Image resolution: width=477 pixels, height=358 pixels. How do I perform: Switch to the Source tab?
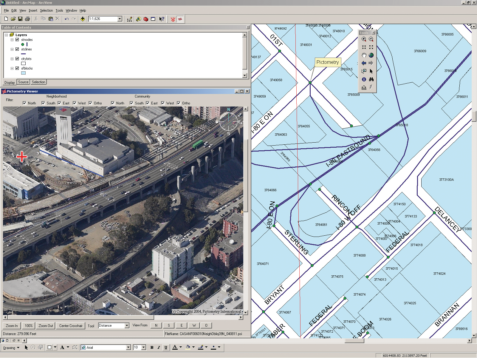tap(23, 82)
